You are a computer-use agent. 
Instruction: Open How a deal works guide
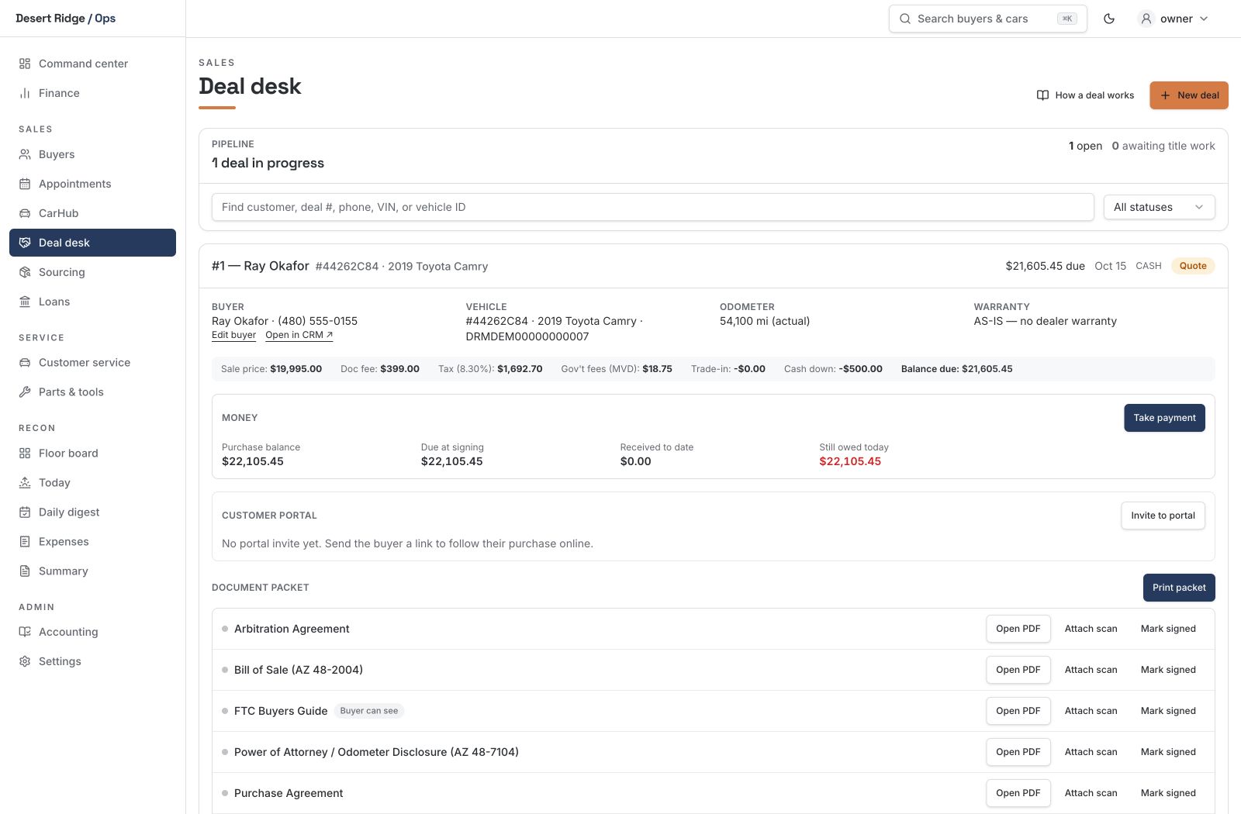coord(1085,95)
